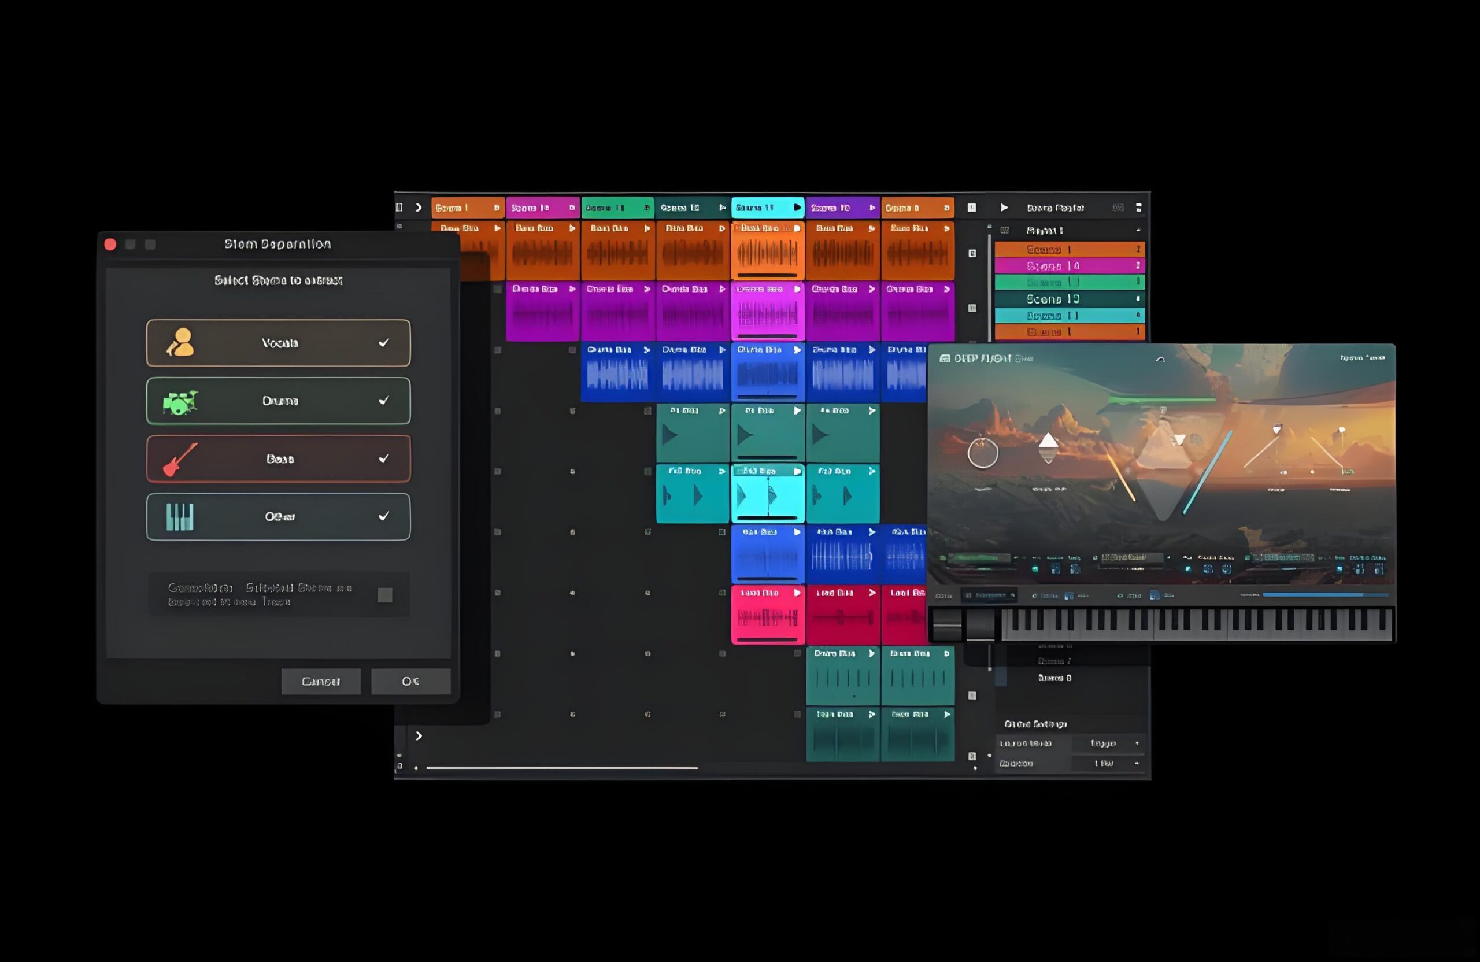Select the Bass stem guitar icon

click(x=180, y=458)
